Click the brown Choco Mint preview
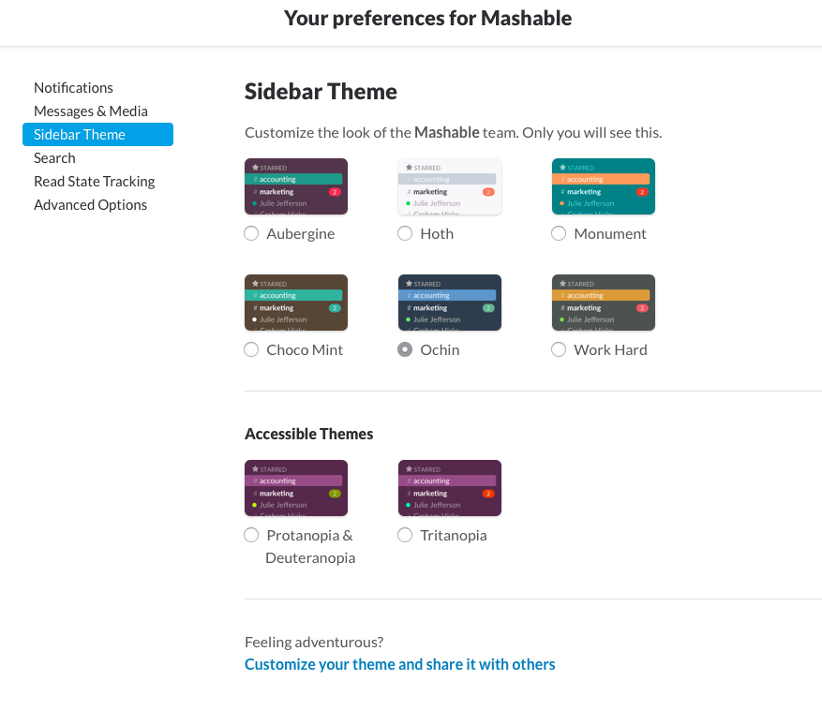Viewport: 822px width, 710px height. pos(296,303)
